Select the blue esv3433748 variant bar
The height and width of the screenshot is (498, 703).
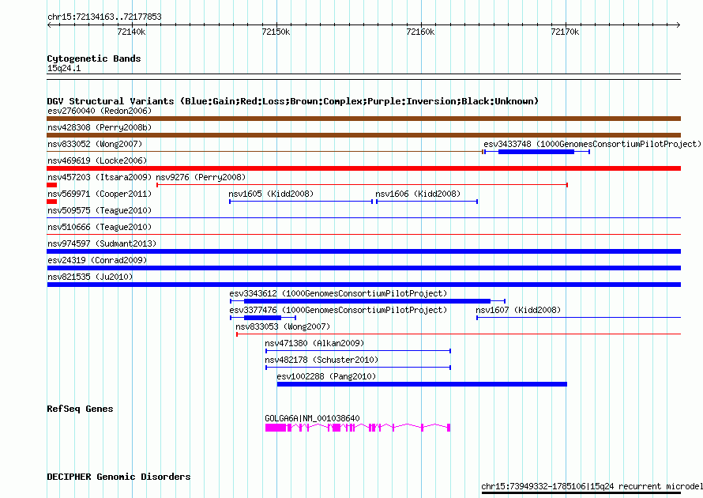[x=536, y=152]
